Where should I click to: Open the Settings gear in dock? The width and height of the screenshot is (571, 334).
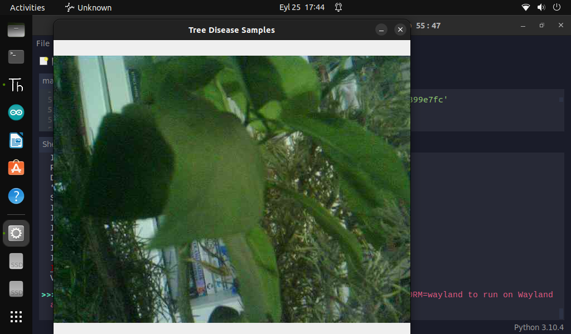tap(16, 233)
